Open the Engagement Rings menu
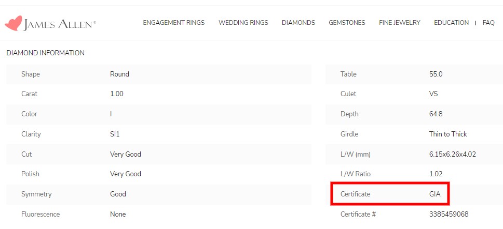503x229 pixels. 173,23
